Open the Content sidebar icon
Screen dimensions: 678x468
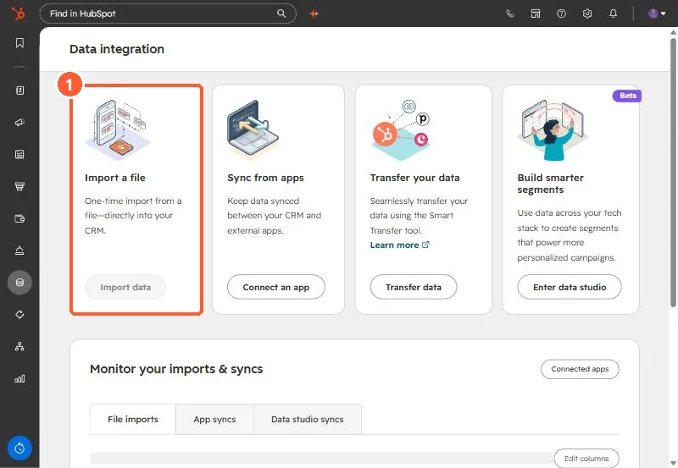pyautogui.click(x=19, y=155)
